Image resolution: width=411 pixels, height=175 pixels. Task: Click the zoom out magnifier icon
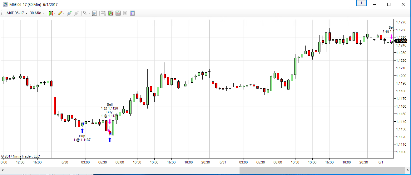(77, 13)
